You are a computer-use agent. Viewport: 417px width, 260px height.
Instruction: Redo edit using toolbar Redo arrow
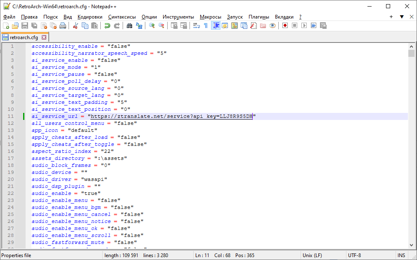click(x=117, y=26)
